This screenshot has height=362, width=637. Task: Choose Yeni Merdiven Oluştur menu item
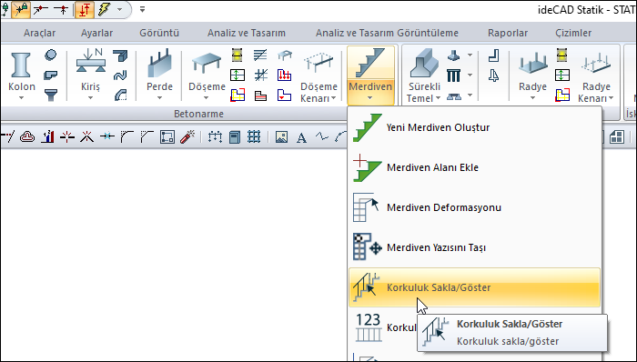coord(474,127)
